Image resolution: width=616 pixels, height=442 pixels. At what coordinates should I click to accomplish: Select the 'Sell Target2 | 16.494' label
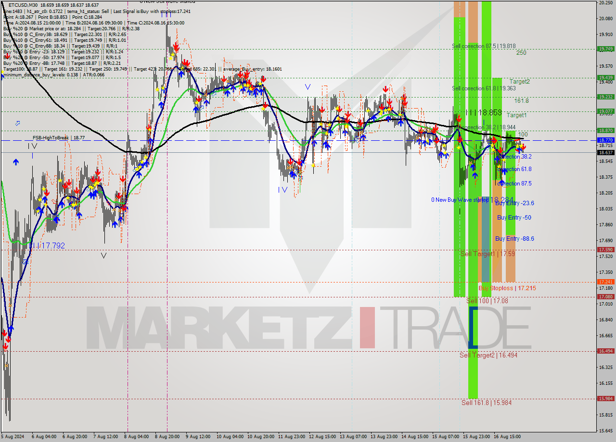[488, 355]
